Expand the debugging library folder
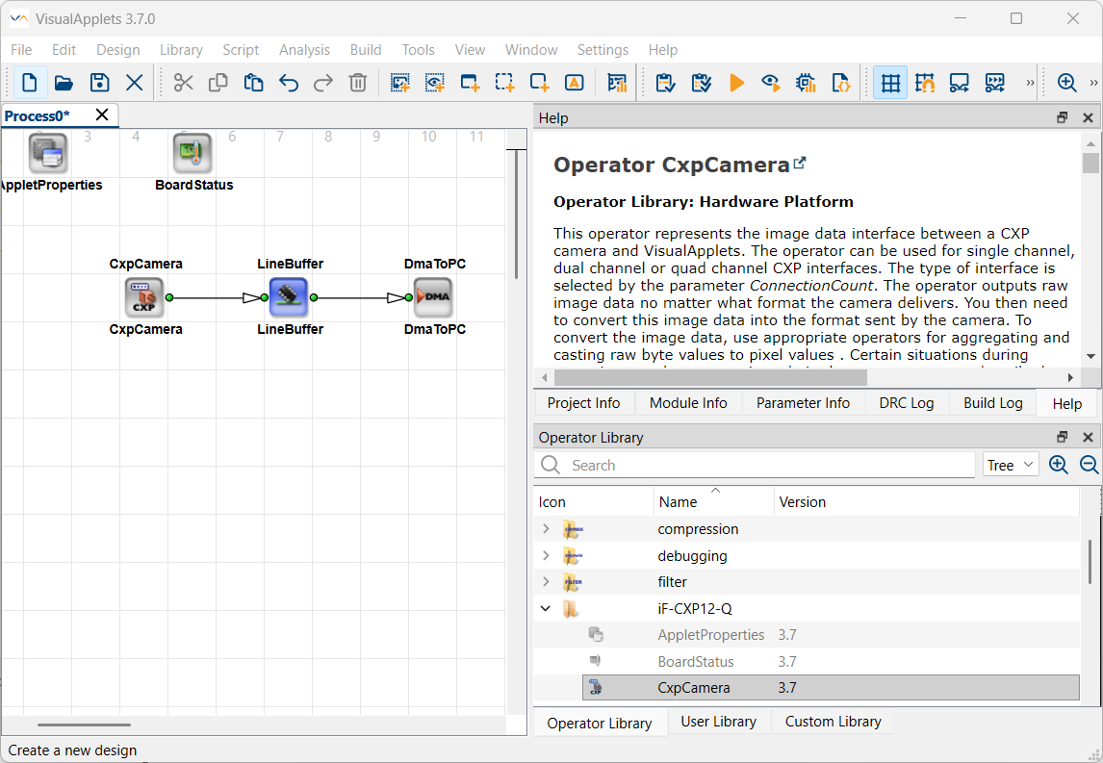The width and height of the screenshot is (1103, 763). pyautogui.click(x=546, y=555)
